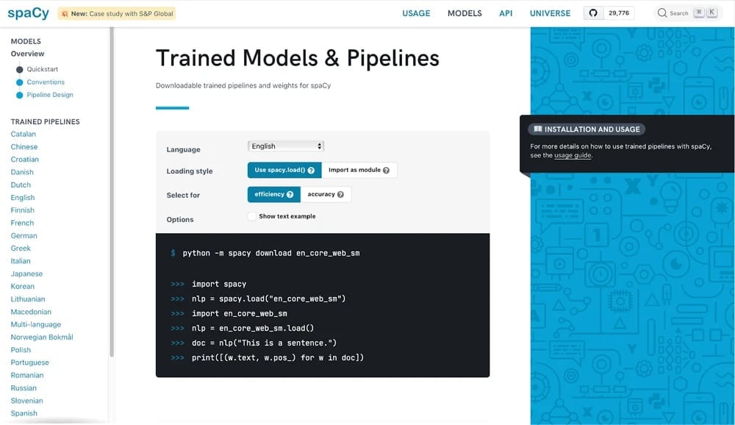
Task: Click the "This is a sentence." code line
Action: pos(264,343)
